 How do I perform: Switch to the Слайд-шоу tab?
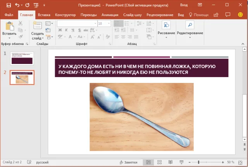tap(133, 15)
